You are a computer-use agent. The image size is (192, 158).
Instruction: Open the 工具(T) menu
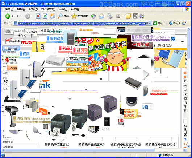pos(63,9)
